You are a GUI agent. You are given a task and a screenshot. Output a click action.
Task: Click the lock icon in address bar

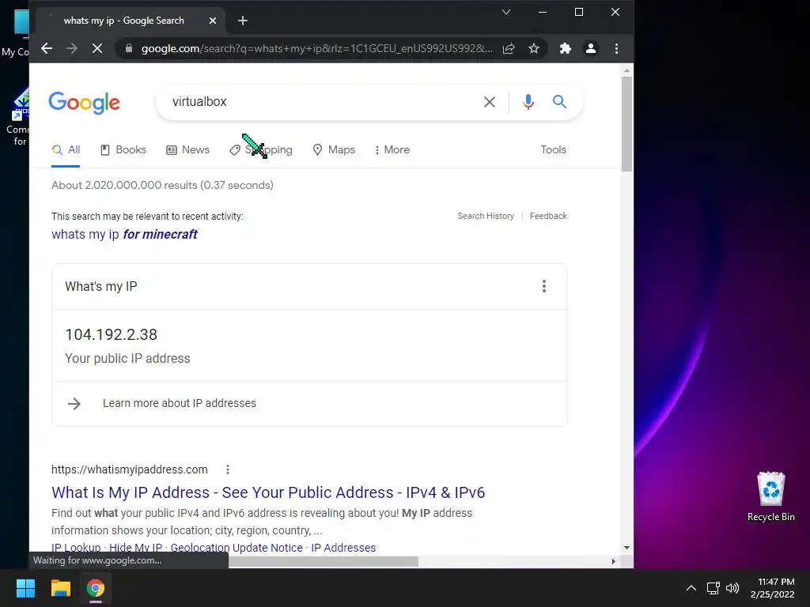(129, 48)
